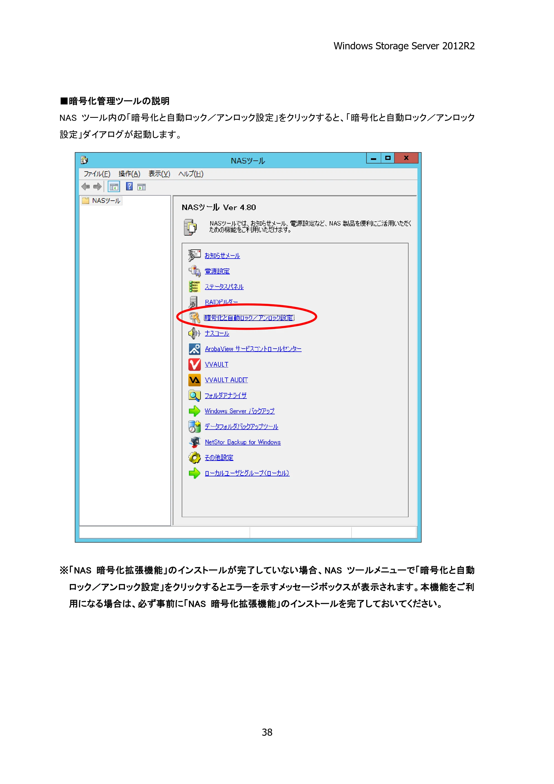554x784 pixels.
Task: Open the 電源設定 link
Action: pos(217,271)
